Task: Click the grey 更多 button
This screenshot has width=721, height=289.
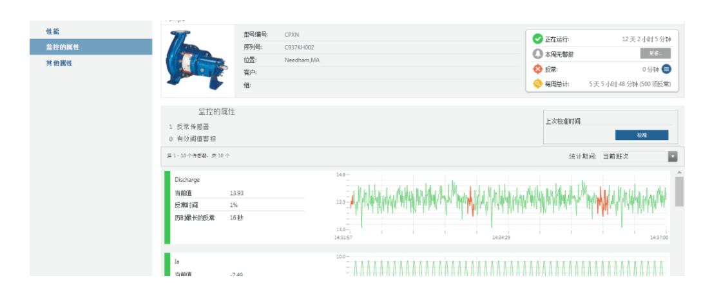Action: [655, 53]
